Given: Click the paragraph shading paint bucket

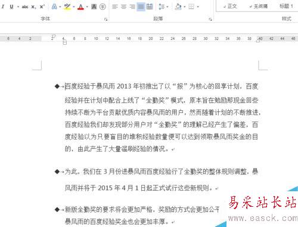Looking at the screenshot, I should [x=178, y=7].
